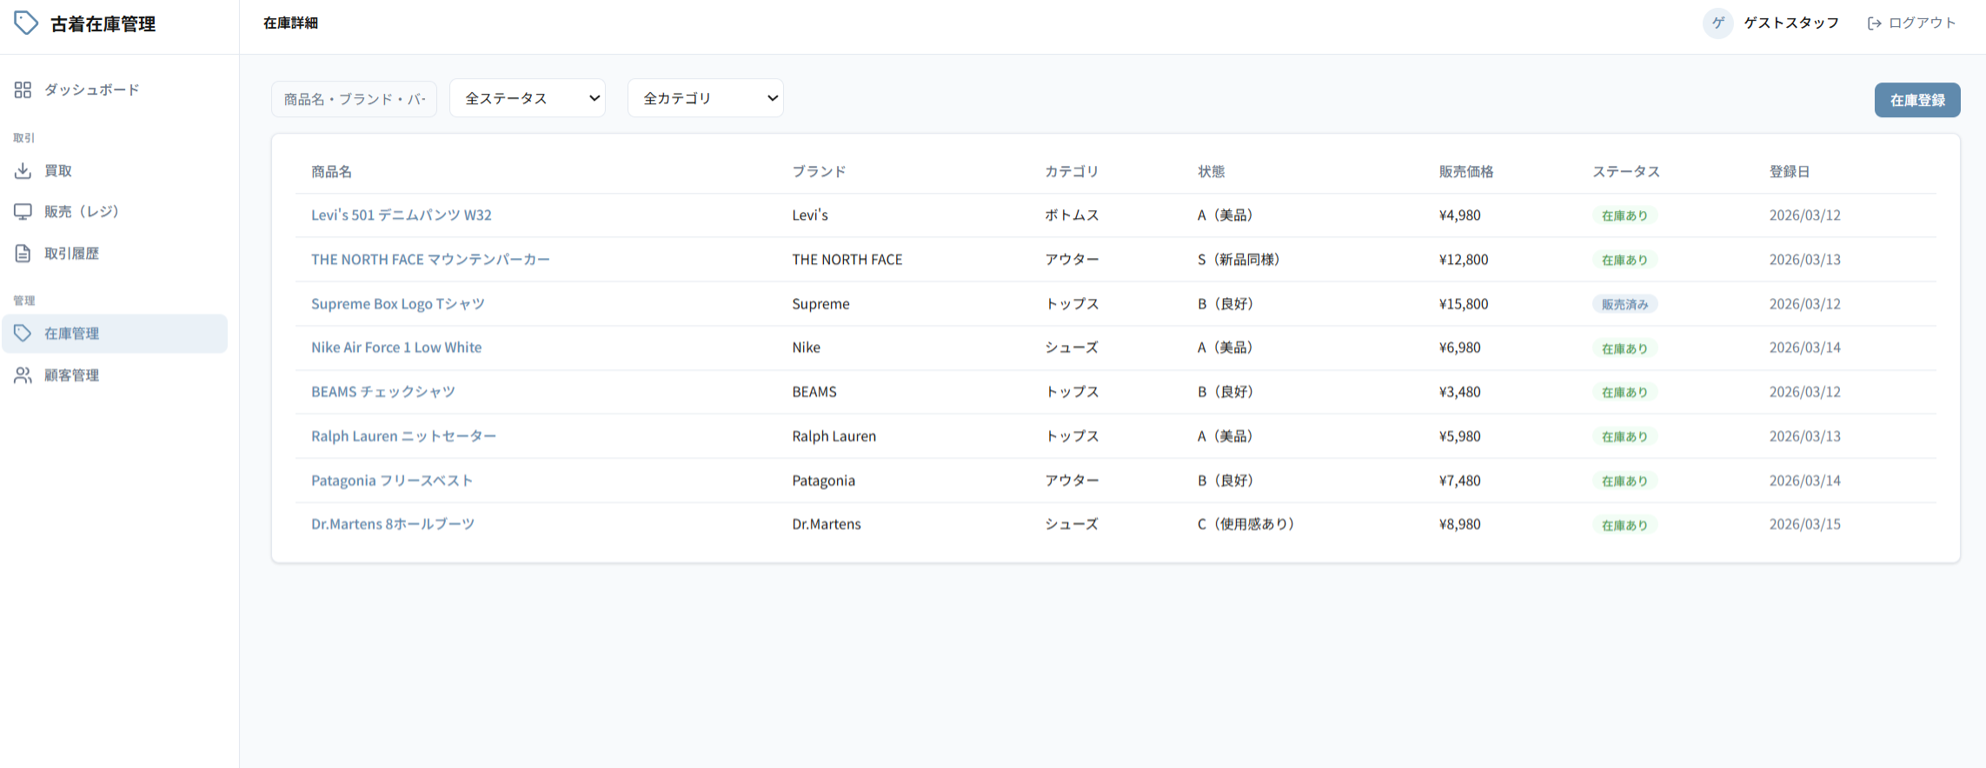Select 取引履歴 in the sidebar

tap(71, 253)
